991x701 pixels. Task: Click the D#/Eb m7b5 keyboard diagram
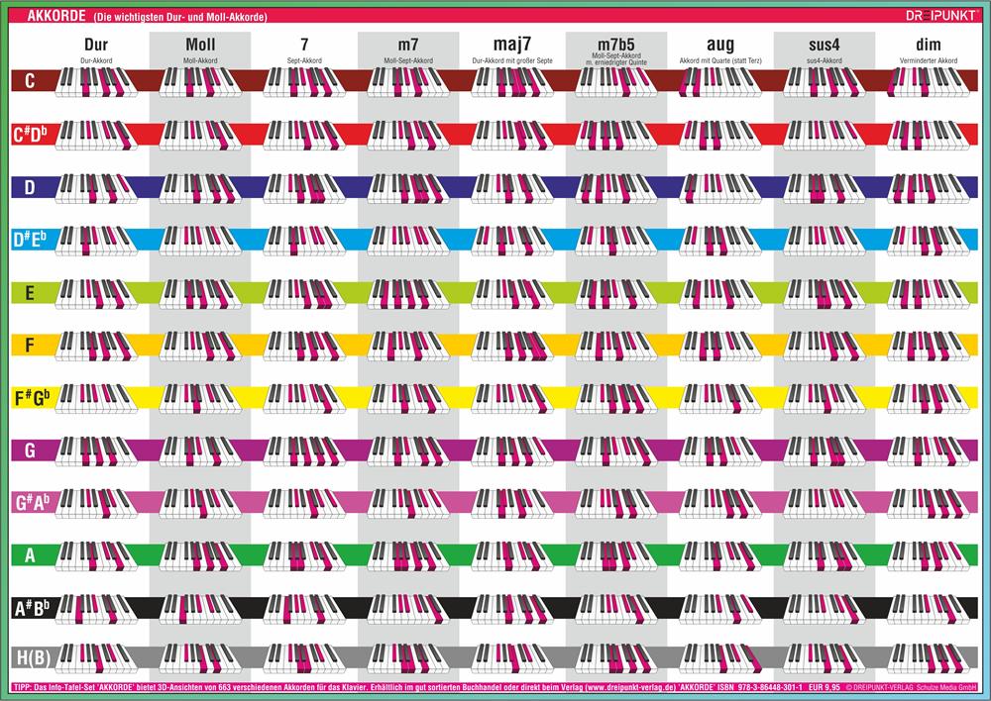click(x=615, y=241)
